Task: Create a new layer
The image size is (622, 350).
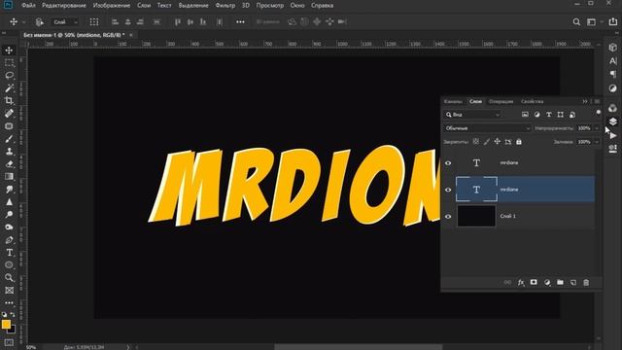Action: point(573,283)
